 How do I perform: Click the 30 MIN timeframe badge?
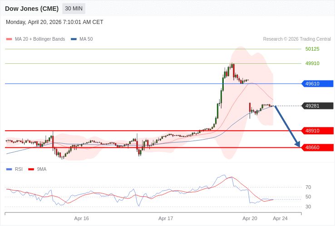click(x=74, y=9)
